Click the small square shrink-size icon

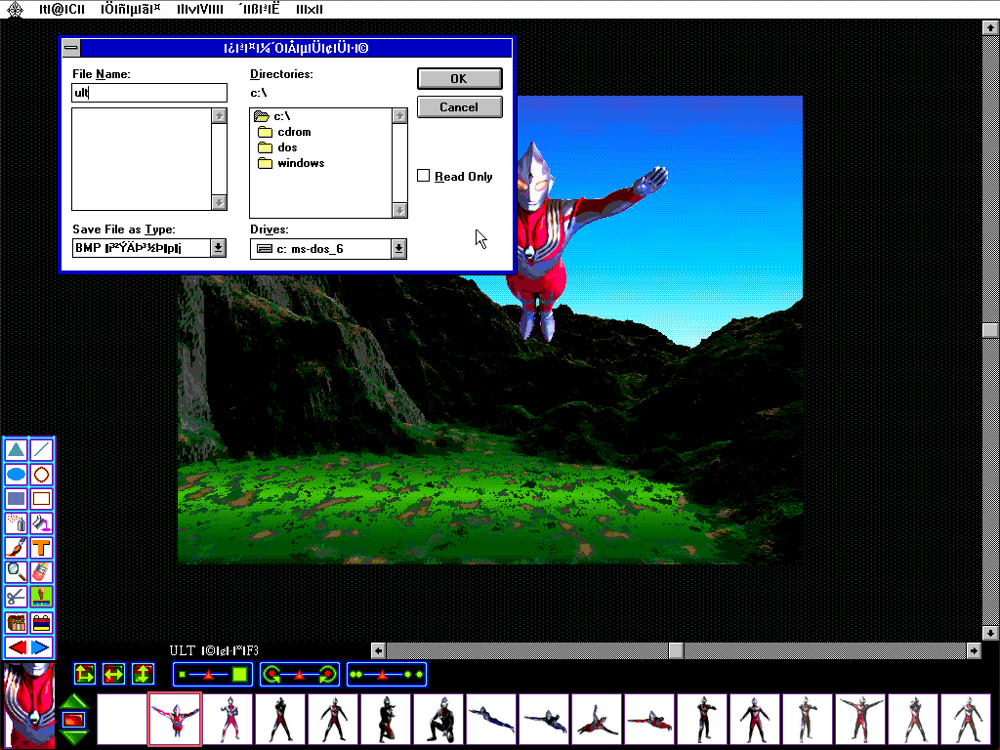pos(182,674)
